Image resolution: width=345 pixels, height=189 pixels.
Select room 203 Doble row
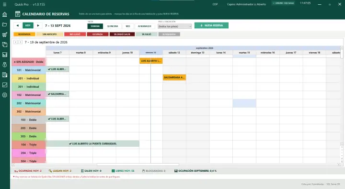(29, 128)
